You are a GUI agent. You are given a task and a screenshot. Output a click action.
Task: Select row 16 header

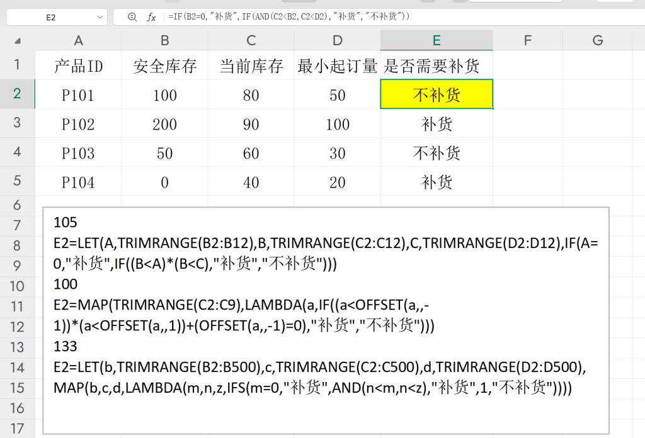[x=17, y=408]
